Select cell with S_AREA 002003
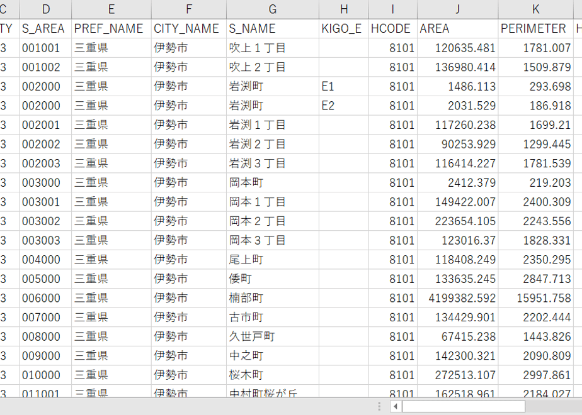Image resolution: width=582 pixels, height=415 pixels. [45, 163]
